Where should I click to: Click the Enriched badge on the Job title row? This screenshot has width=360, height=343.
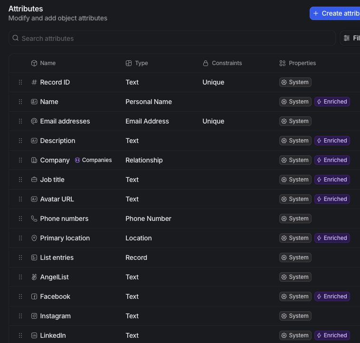(332, 180)
